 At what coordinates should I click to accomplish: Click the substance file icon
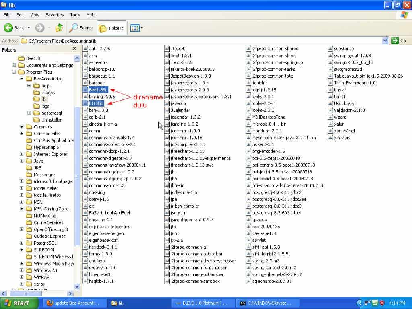tap(331, 49)
